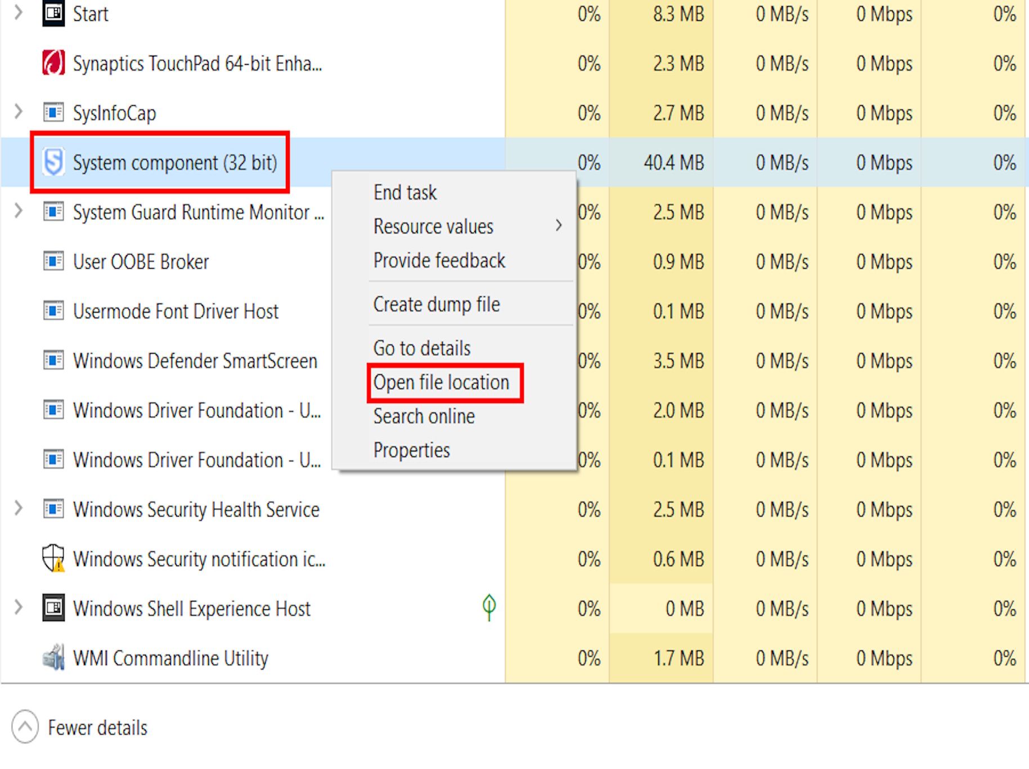Expand Windows Shell Experience Host group
The image size is (1029, 769).
[x=18, y=608]
